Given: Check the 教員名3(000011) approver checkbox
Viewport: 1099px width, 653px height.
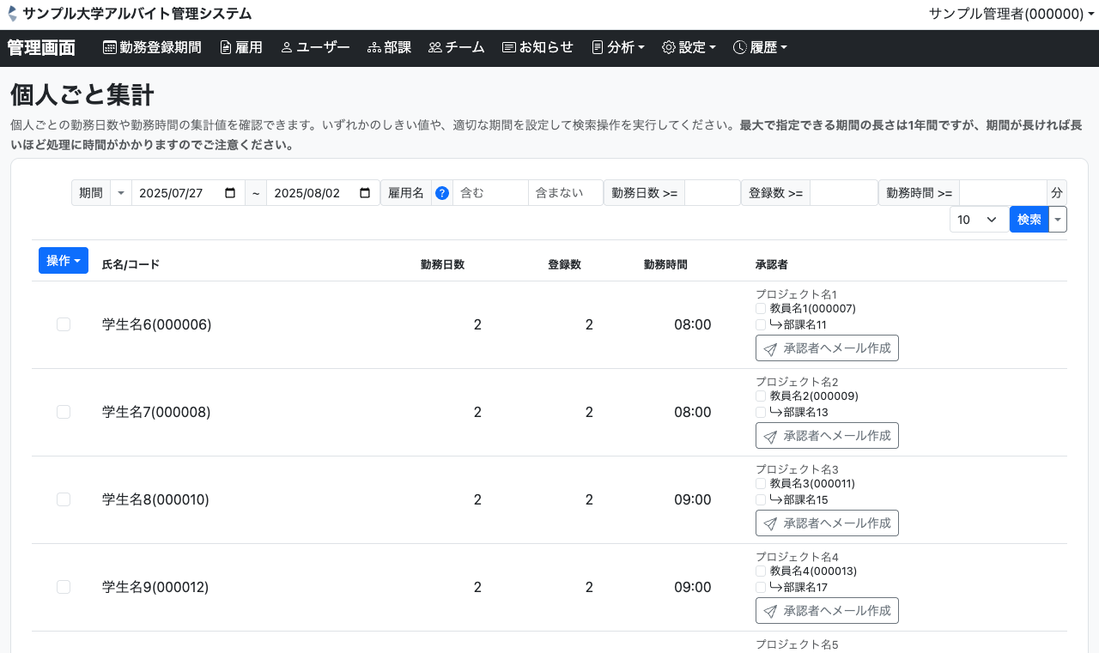Looking at the screenshot, I should (761, 484).
